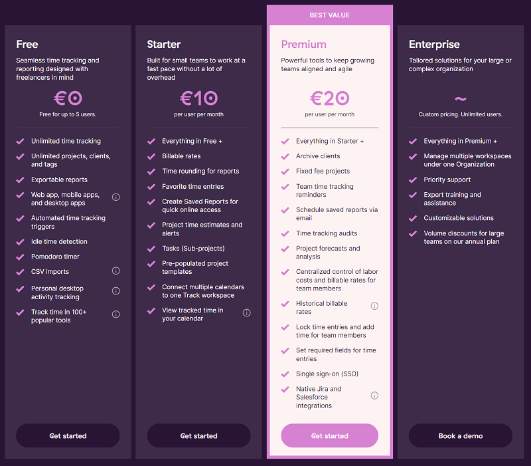Viewport: 531px width, 466px height.
Task: Click Book a demo for Enterprise
Action: coord(460,435)
